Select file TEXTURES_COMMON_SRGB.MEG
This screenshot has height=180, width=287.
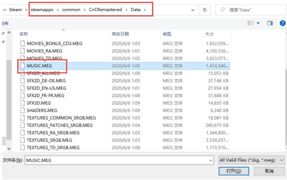tap(61, 118)
